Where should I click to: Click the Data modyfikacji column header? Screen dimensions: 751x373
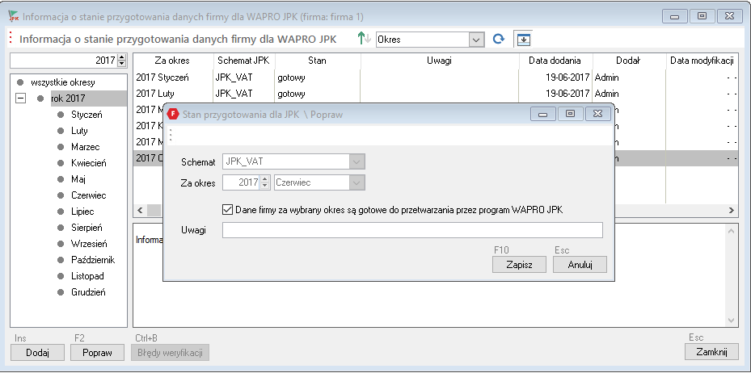702,61
